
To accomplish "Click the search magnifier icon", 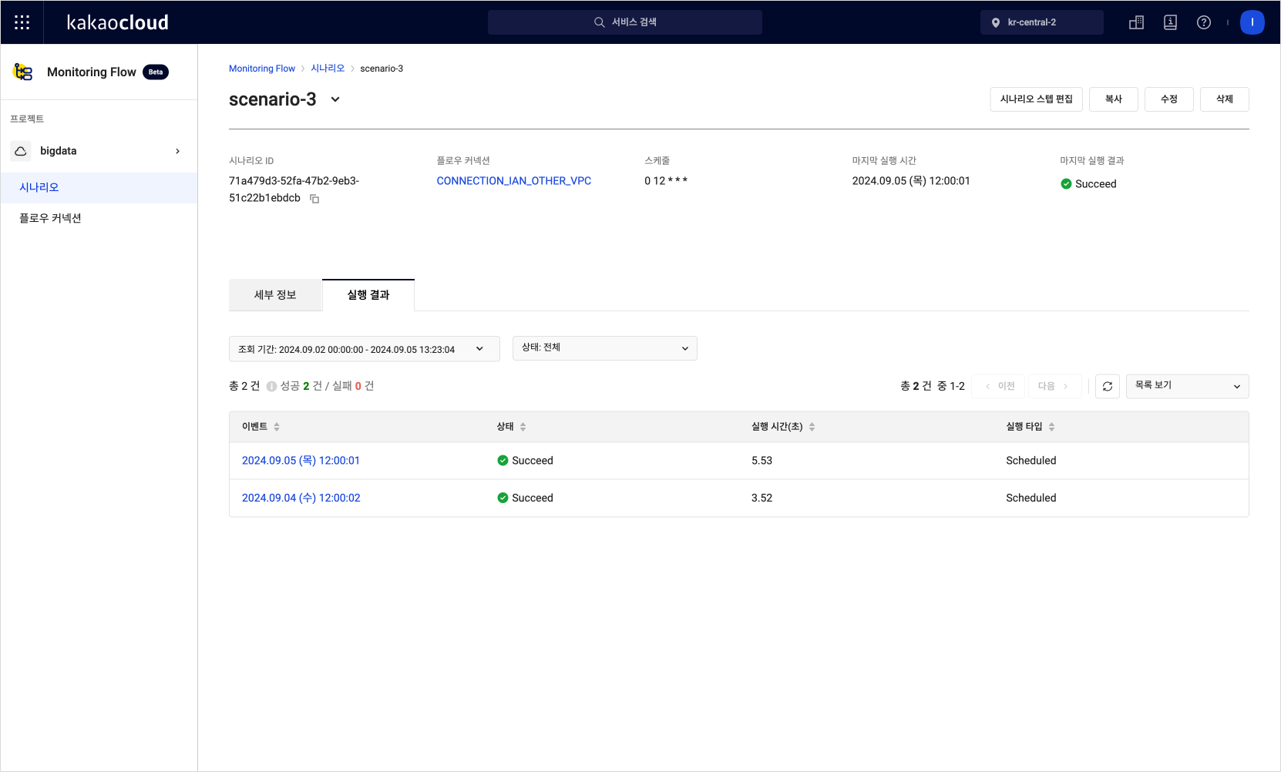I will tap(599, 22).
